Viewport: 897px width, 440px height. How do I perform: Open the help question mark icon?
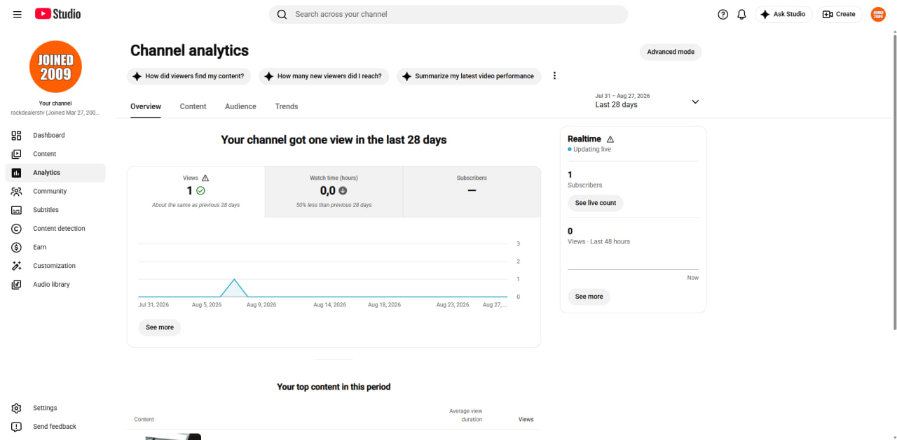[723, 14]
